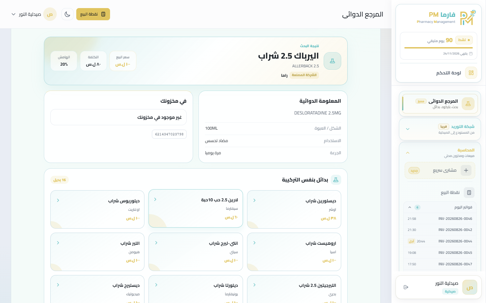Image resolution: width=486 pixels, height=303 pixels.
Task: Open the الليز شراب alternative card
Action: pos(97,252)
